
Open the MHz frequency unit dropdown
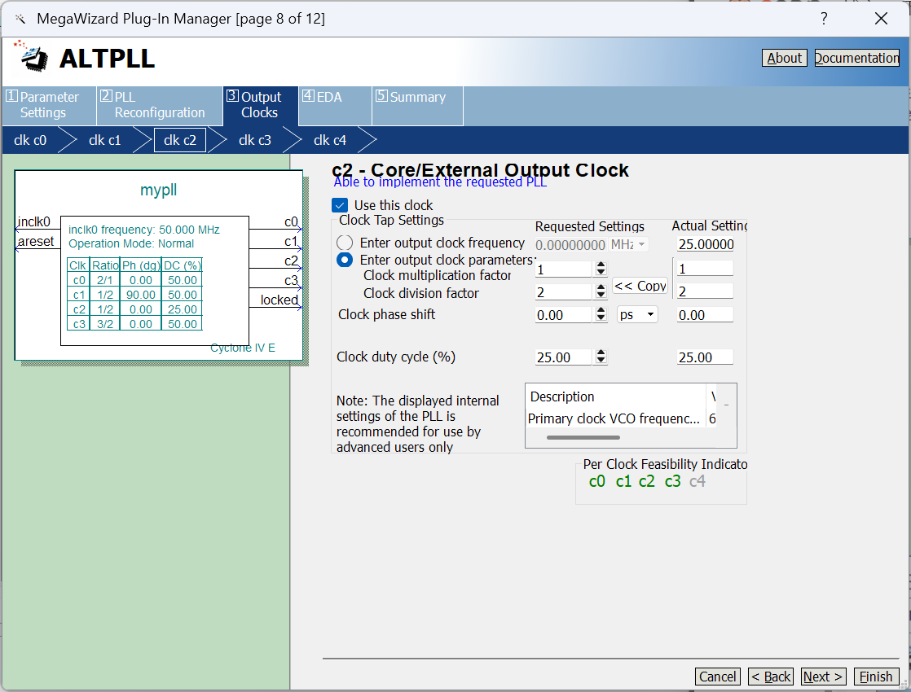click(628, 244)
